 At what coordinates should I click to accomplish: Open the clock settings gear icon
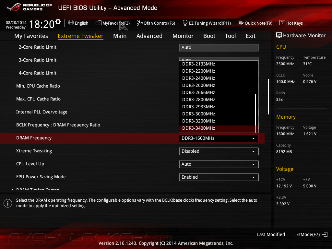pyautogui.click(x=58, y=22)
